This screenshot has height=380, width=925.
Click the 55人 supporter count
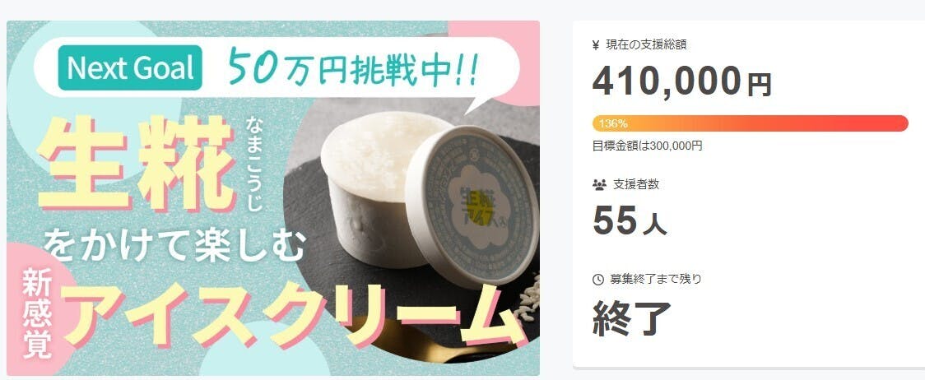click(x=630, y=220)
